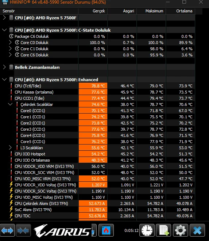Expand the CPU [#0]: AMD Ryzen 5 7500F group
The width and height of the screenshot is (209, 241).
pyautogui.click(x=4, y=18)
